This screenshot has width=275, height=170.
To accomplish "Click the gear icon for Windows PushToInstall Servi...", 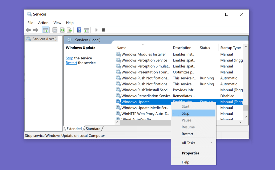I will 118,90.
